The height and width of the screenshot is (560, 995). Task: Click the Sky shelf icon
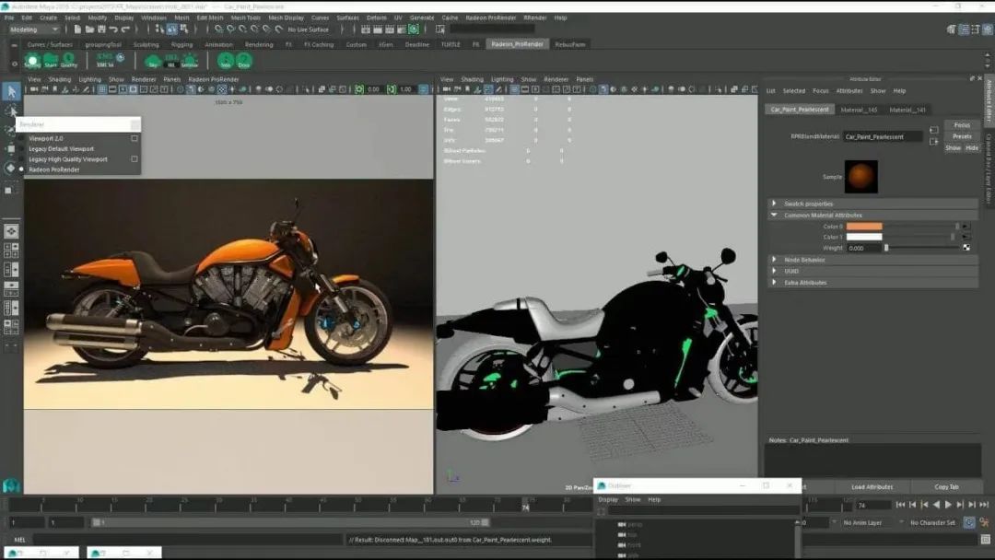tap(153, 61)
